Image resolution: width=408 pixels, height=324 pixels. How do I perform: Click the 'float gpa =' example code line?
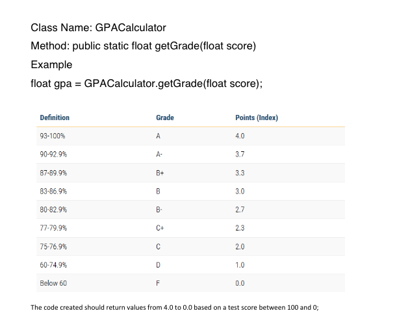(x=147, y=84)
